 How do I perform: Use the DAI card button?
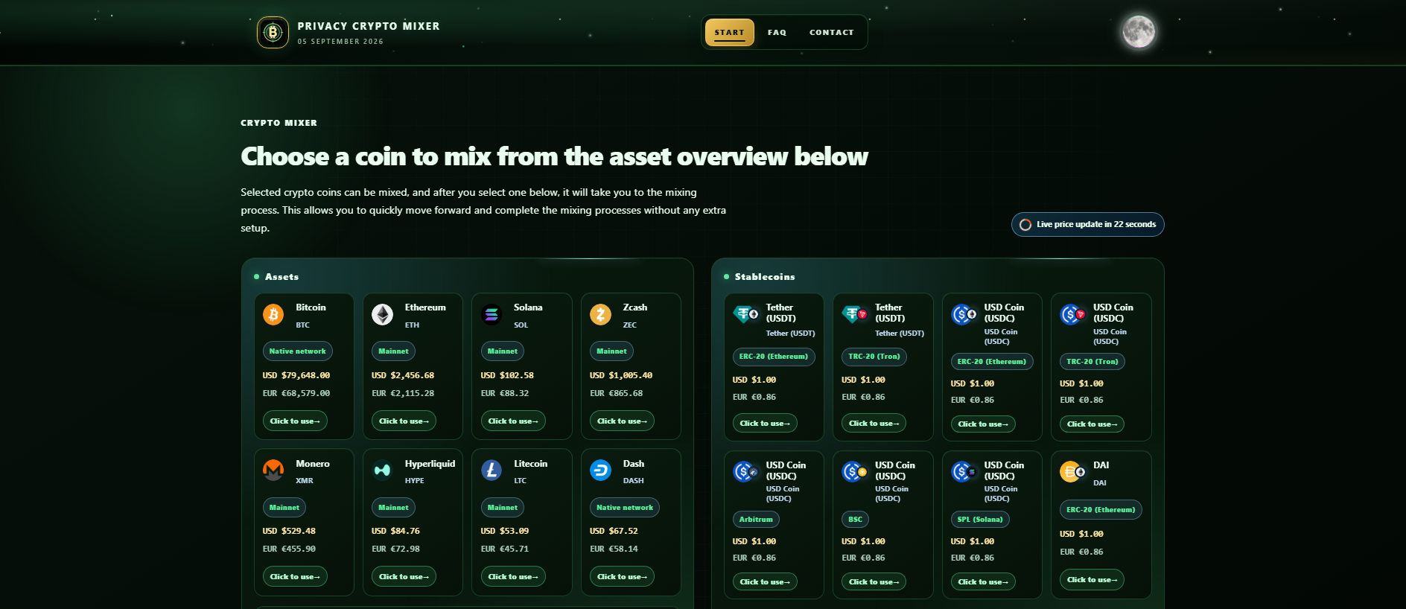pyautogui.click(x=1092, y=580)
